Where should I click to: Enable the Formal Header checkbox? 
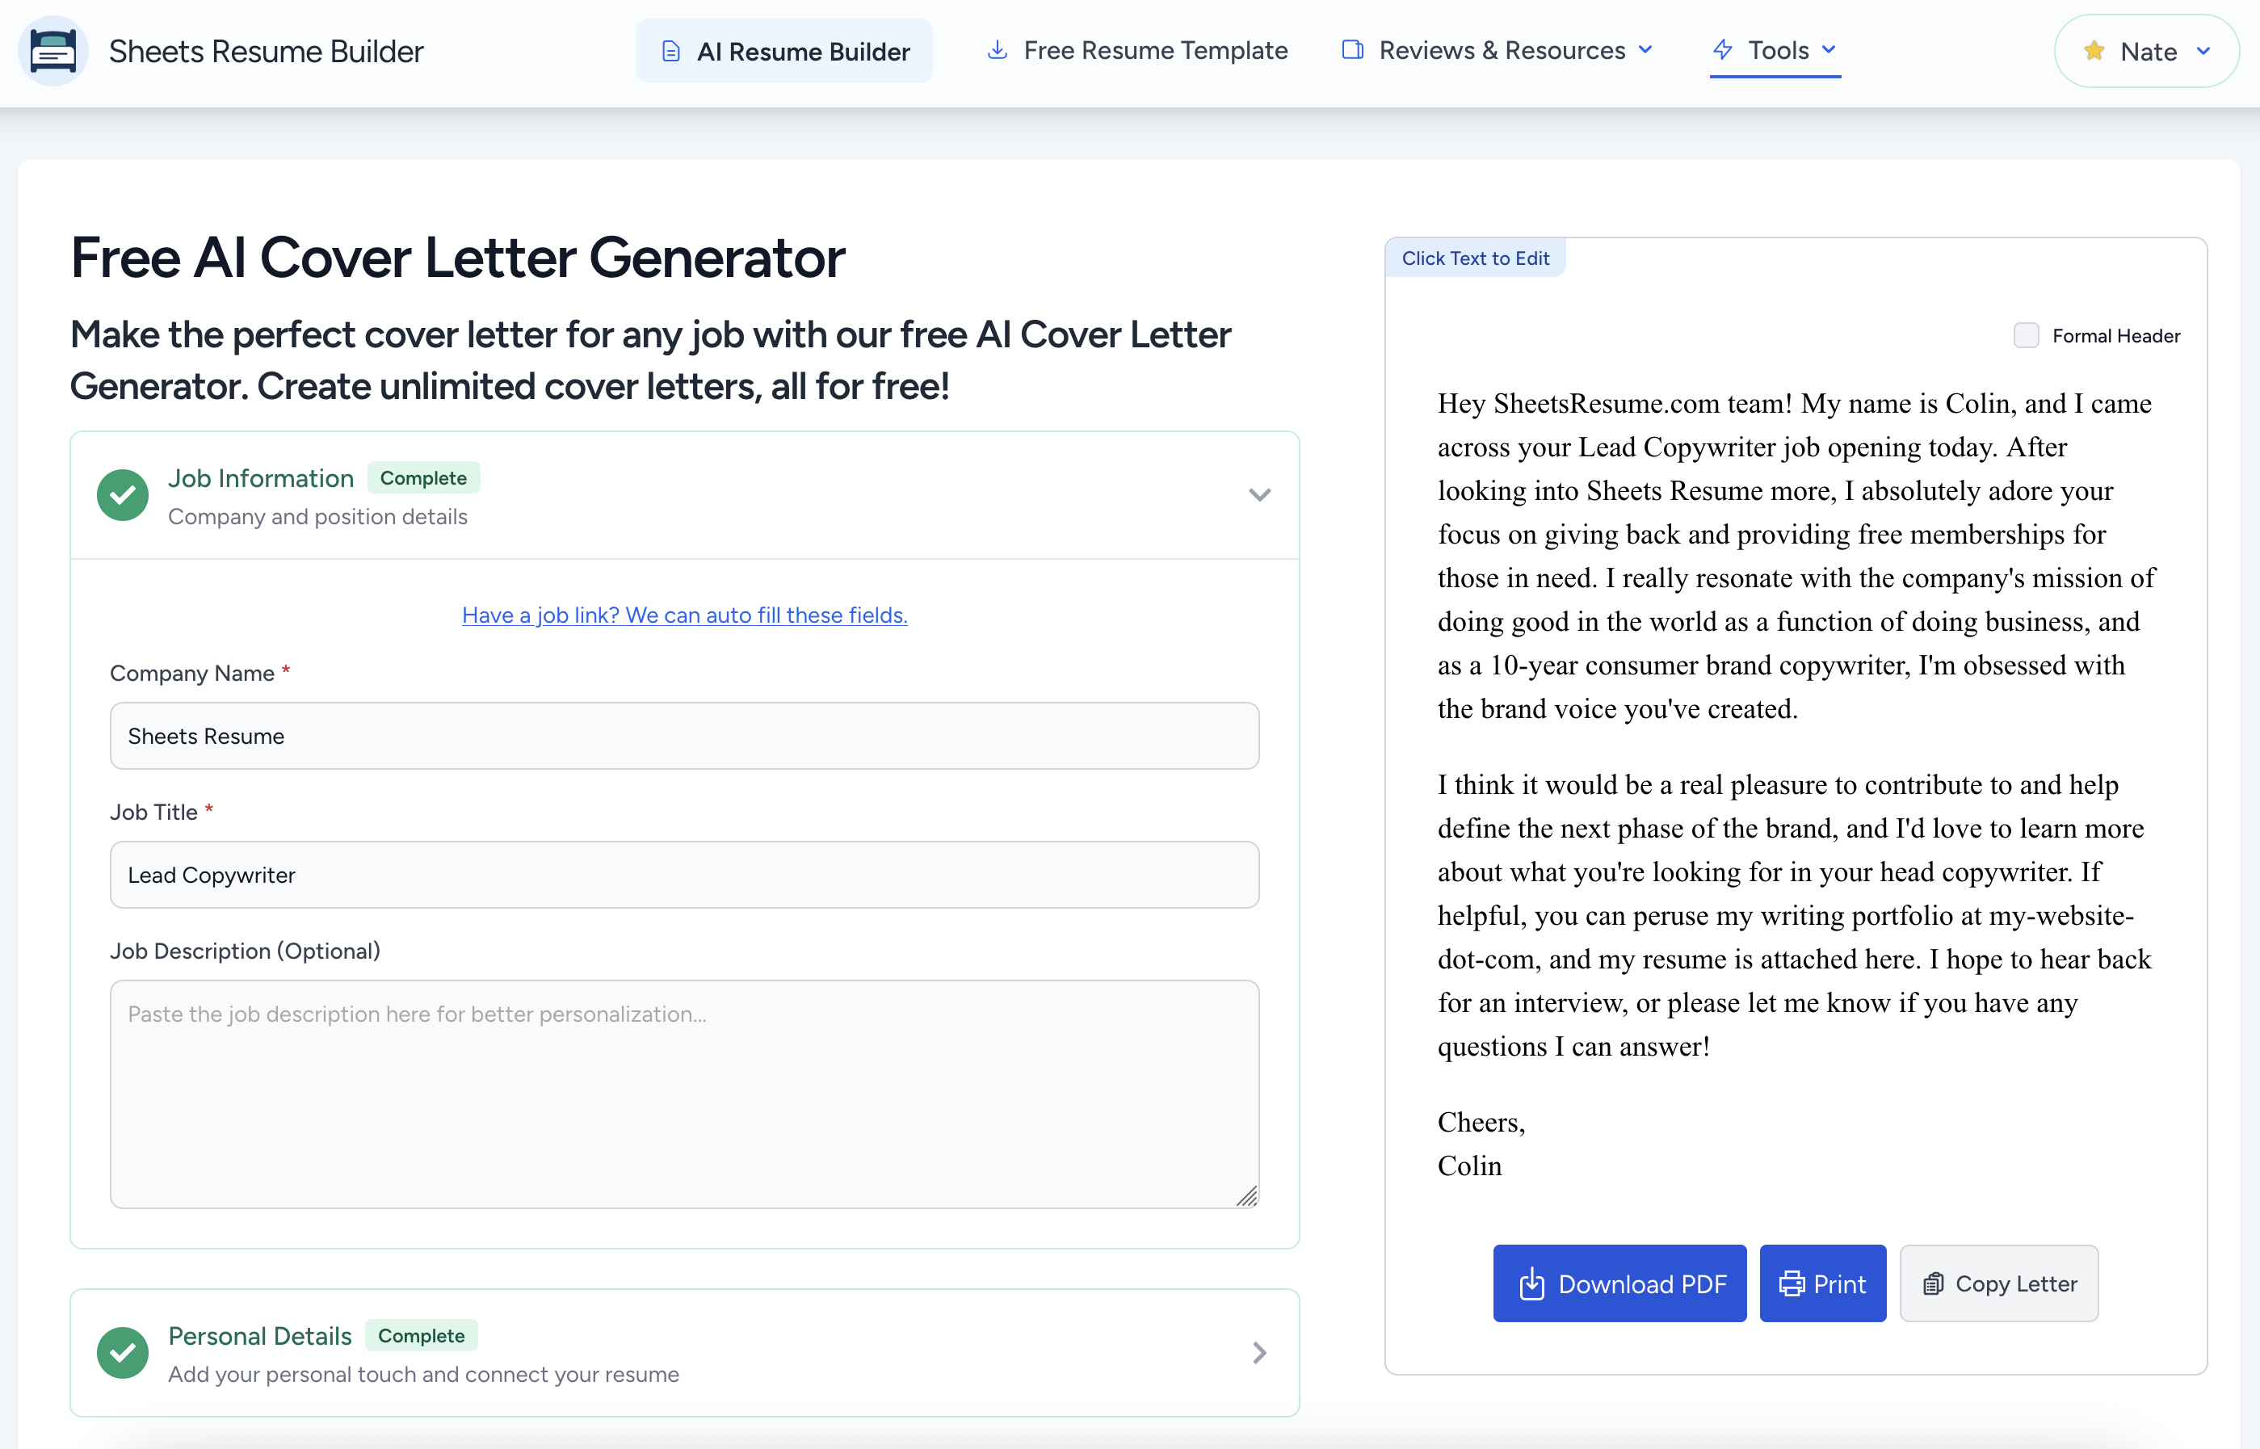click(x=2026, y=336)
